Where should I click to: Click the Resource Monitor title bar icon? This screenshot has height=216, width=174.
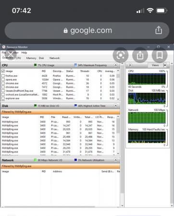click(x=4, y=47)
